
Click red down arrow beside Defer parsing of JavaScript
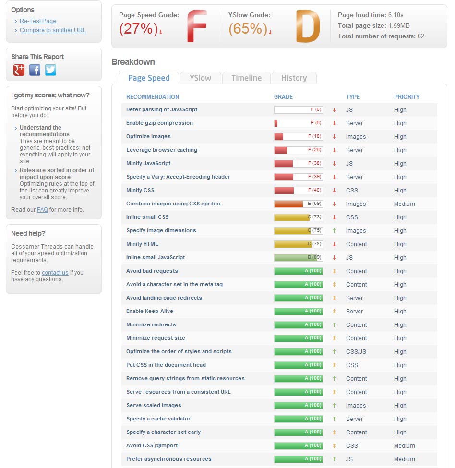coord(335,110)
